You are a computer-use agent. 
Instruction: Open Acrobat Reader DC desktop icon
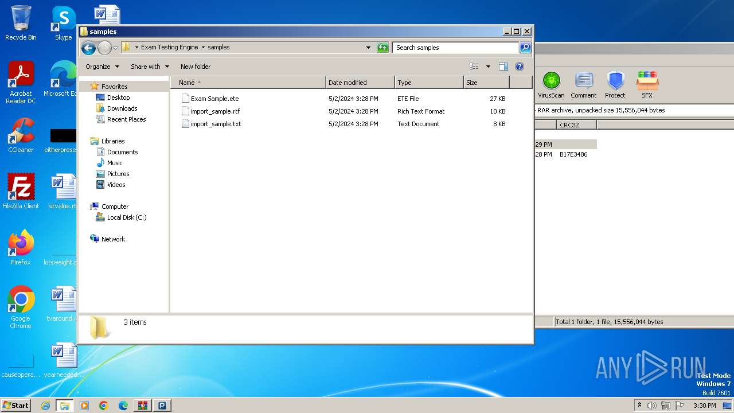pos(21,83)
